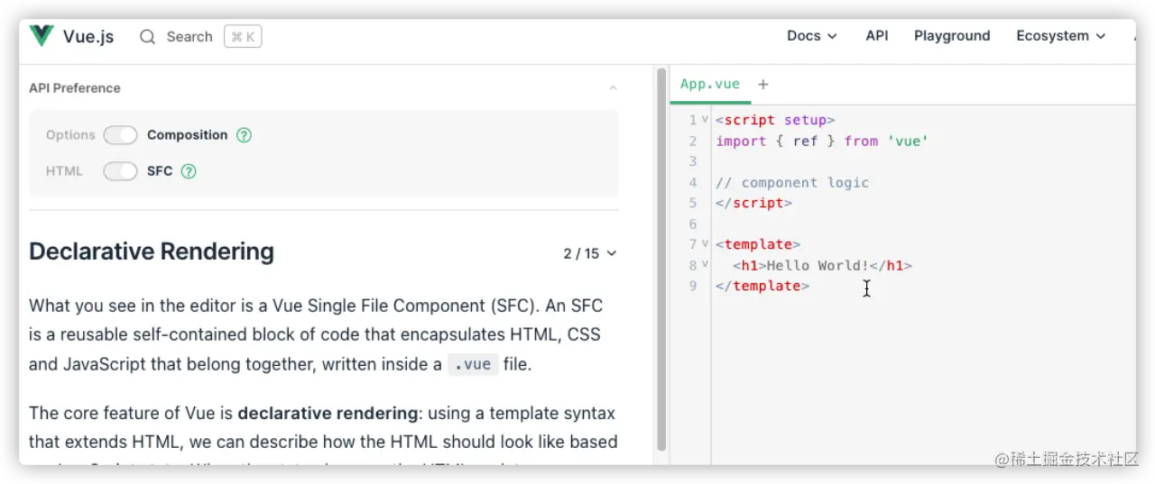Select the App.vue file tab

pyautogui.click(x=710, y=84)
